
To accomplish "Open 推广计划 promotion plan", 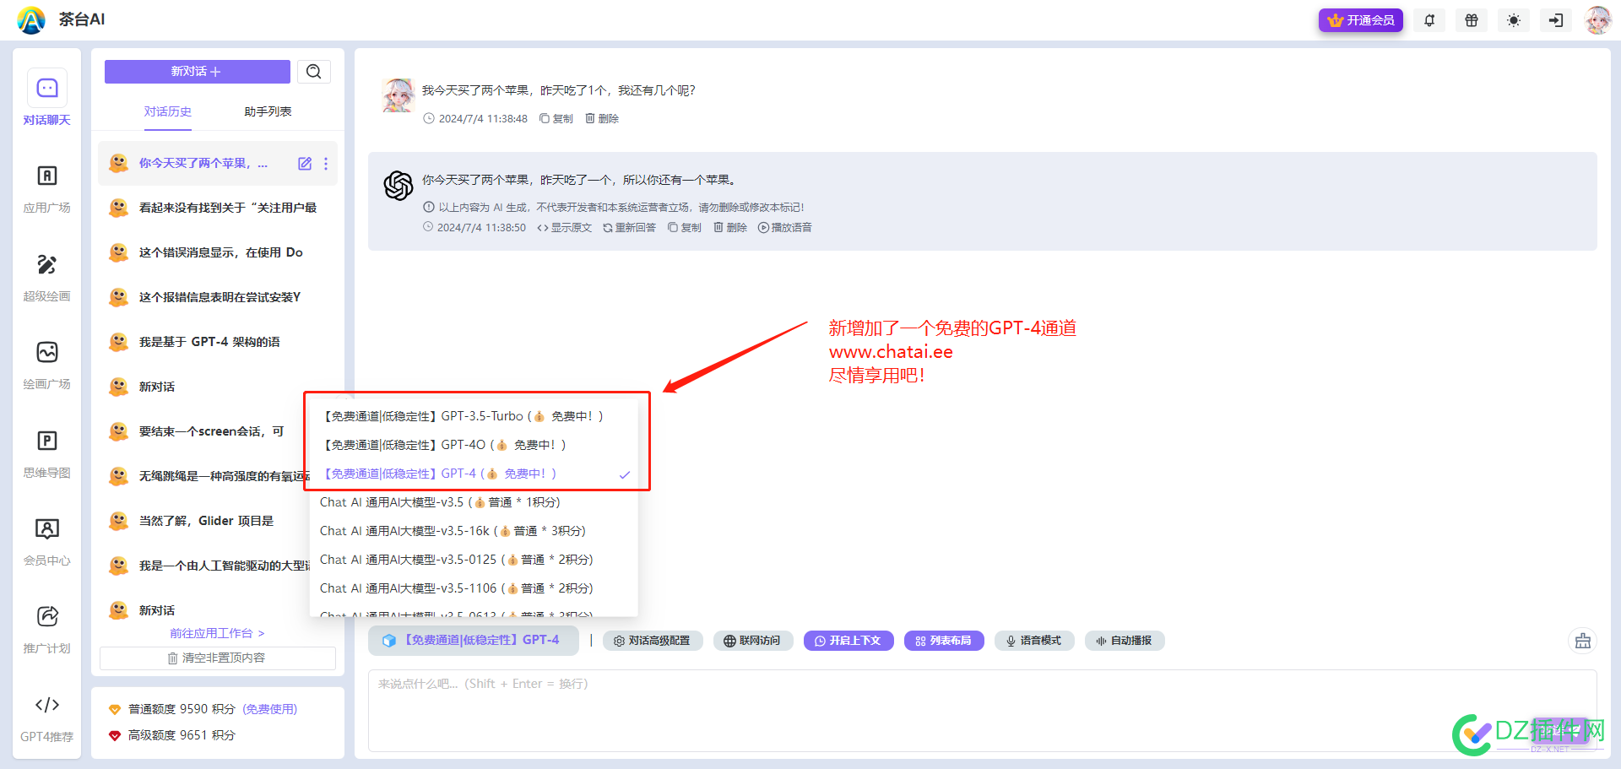I will [47, 628].
